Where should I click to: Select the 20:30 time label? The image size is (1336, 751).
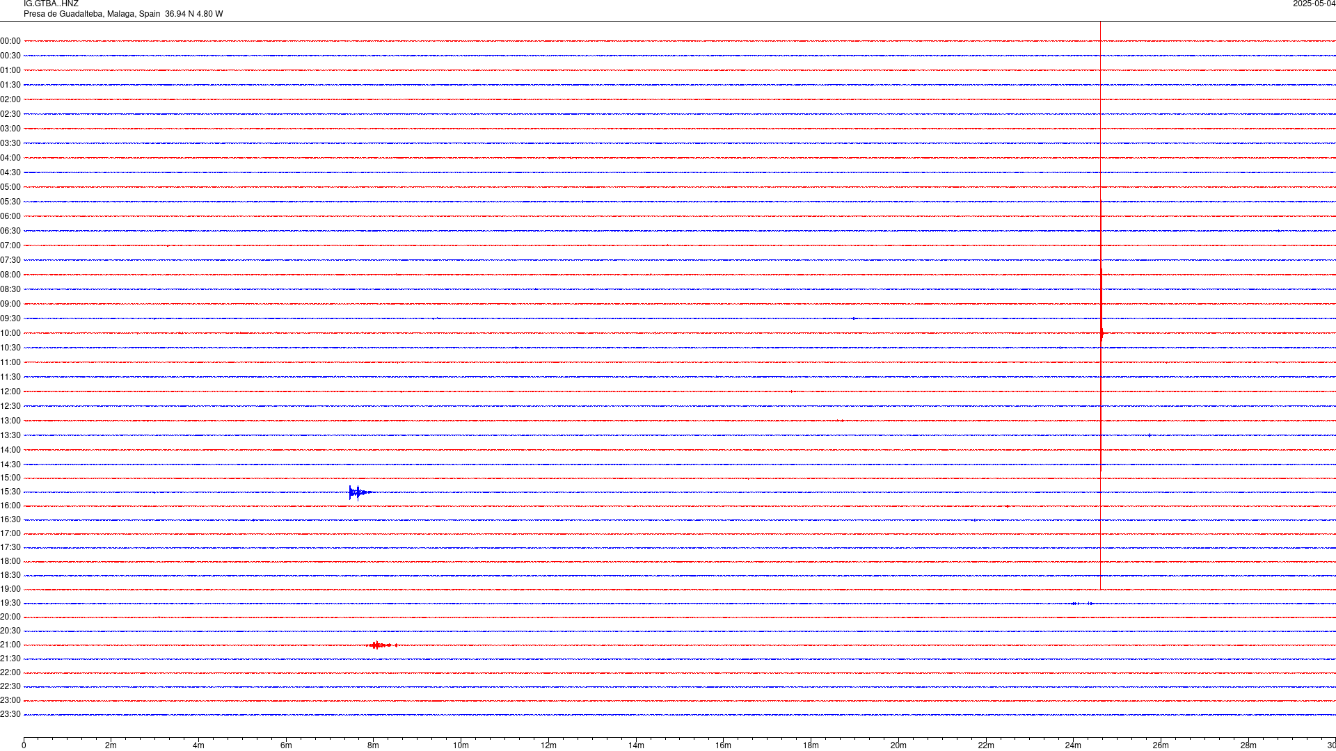click(x=10, y=631)
